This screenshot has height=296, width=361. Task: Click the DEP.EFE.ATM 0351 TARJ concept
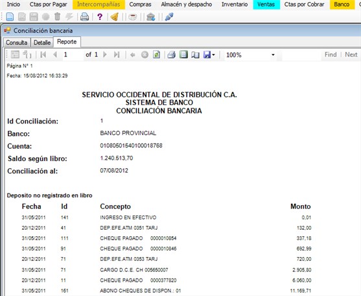click(129, 228)
